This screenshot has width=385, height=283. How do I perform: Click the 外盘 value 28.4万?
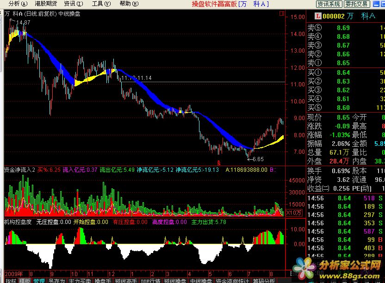point(339,161)
